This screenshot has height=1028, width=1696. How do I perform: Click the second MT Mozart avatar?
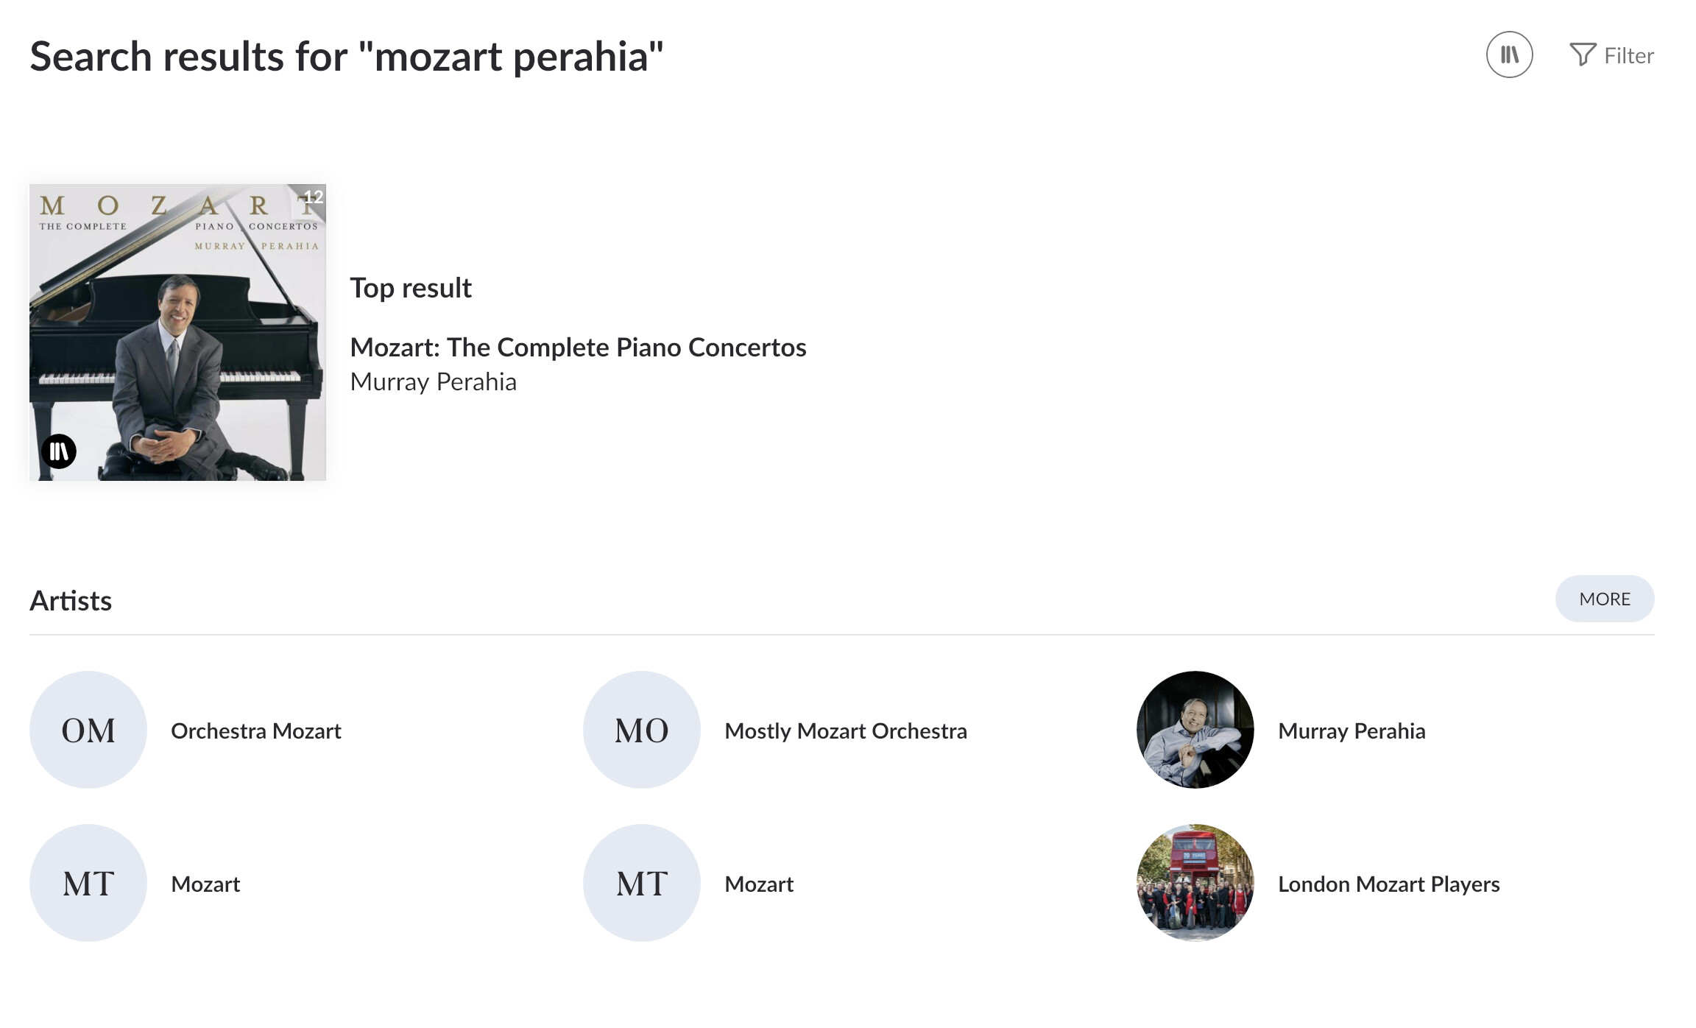pos(642,883)
